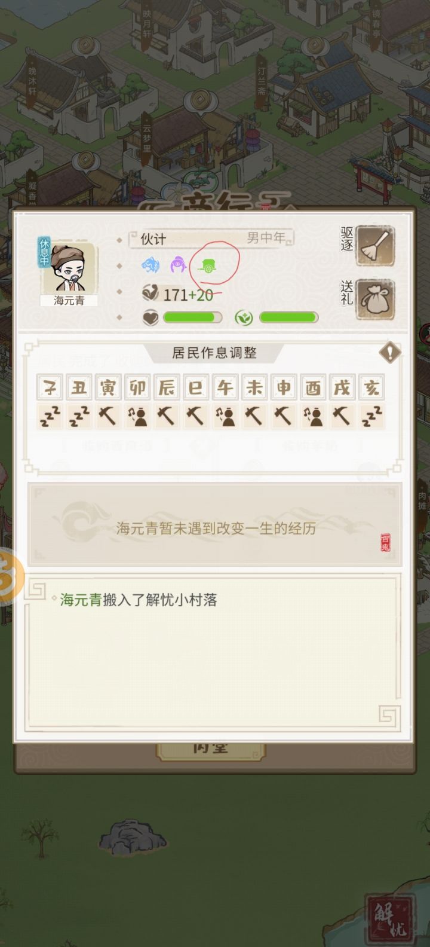
Task: Click the heart mood progress bar
Action: click(x=192, y=317)
